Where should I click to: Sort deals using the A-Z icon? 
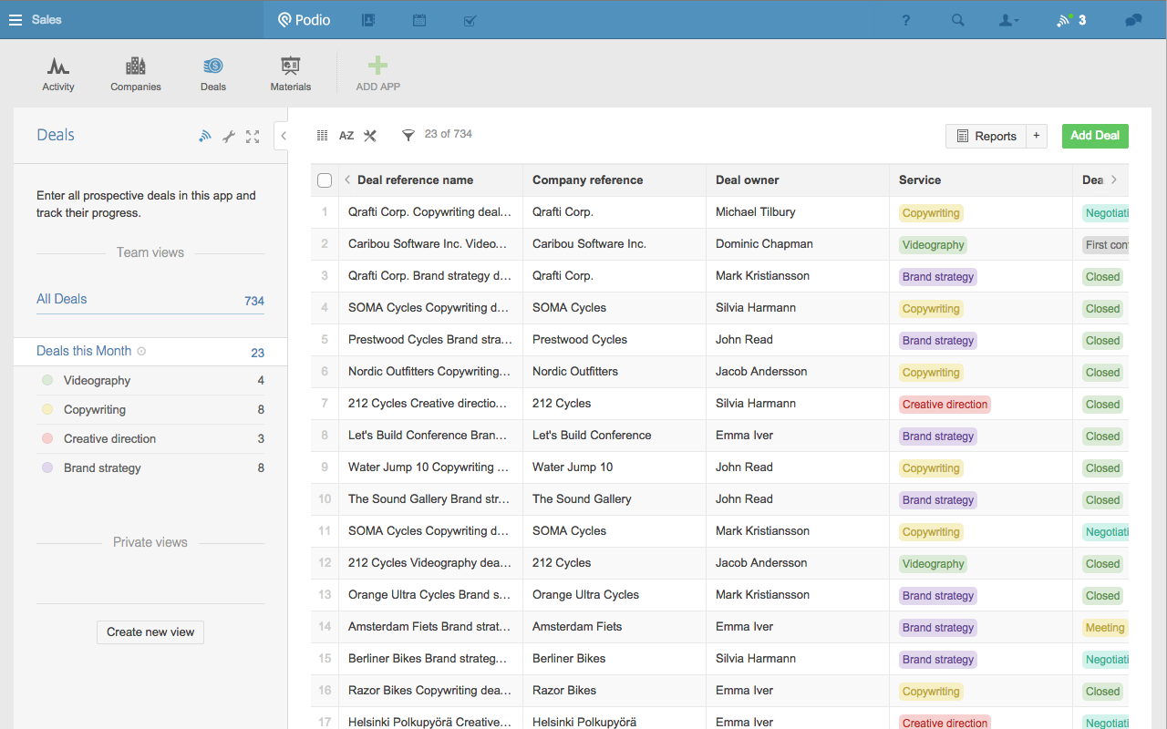(x=346, y=134)
